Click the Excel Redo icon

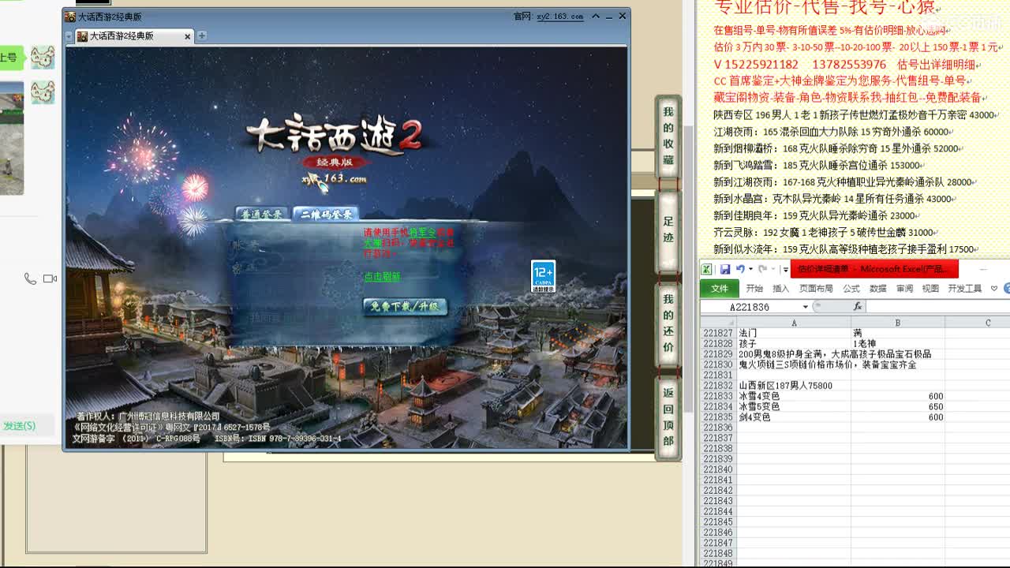click(762, 269)
